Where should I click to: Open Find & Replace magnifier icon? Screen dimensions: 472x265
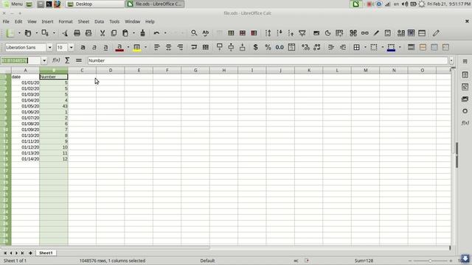(194, 33)
